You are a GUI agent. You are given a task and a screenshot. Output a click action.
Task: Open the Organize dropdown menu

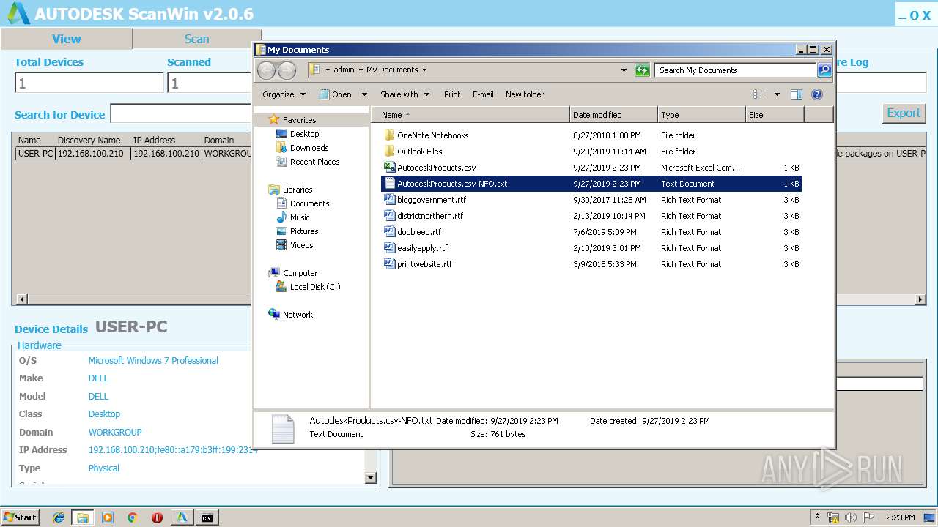(284, 94)
